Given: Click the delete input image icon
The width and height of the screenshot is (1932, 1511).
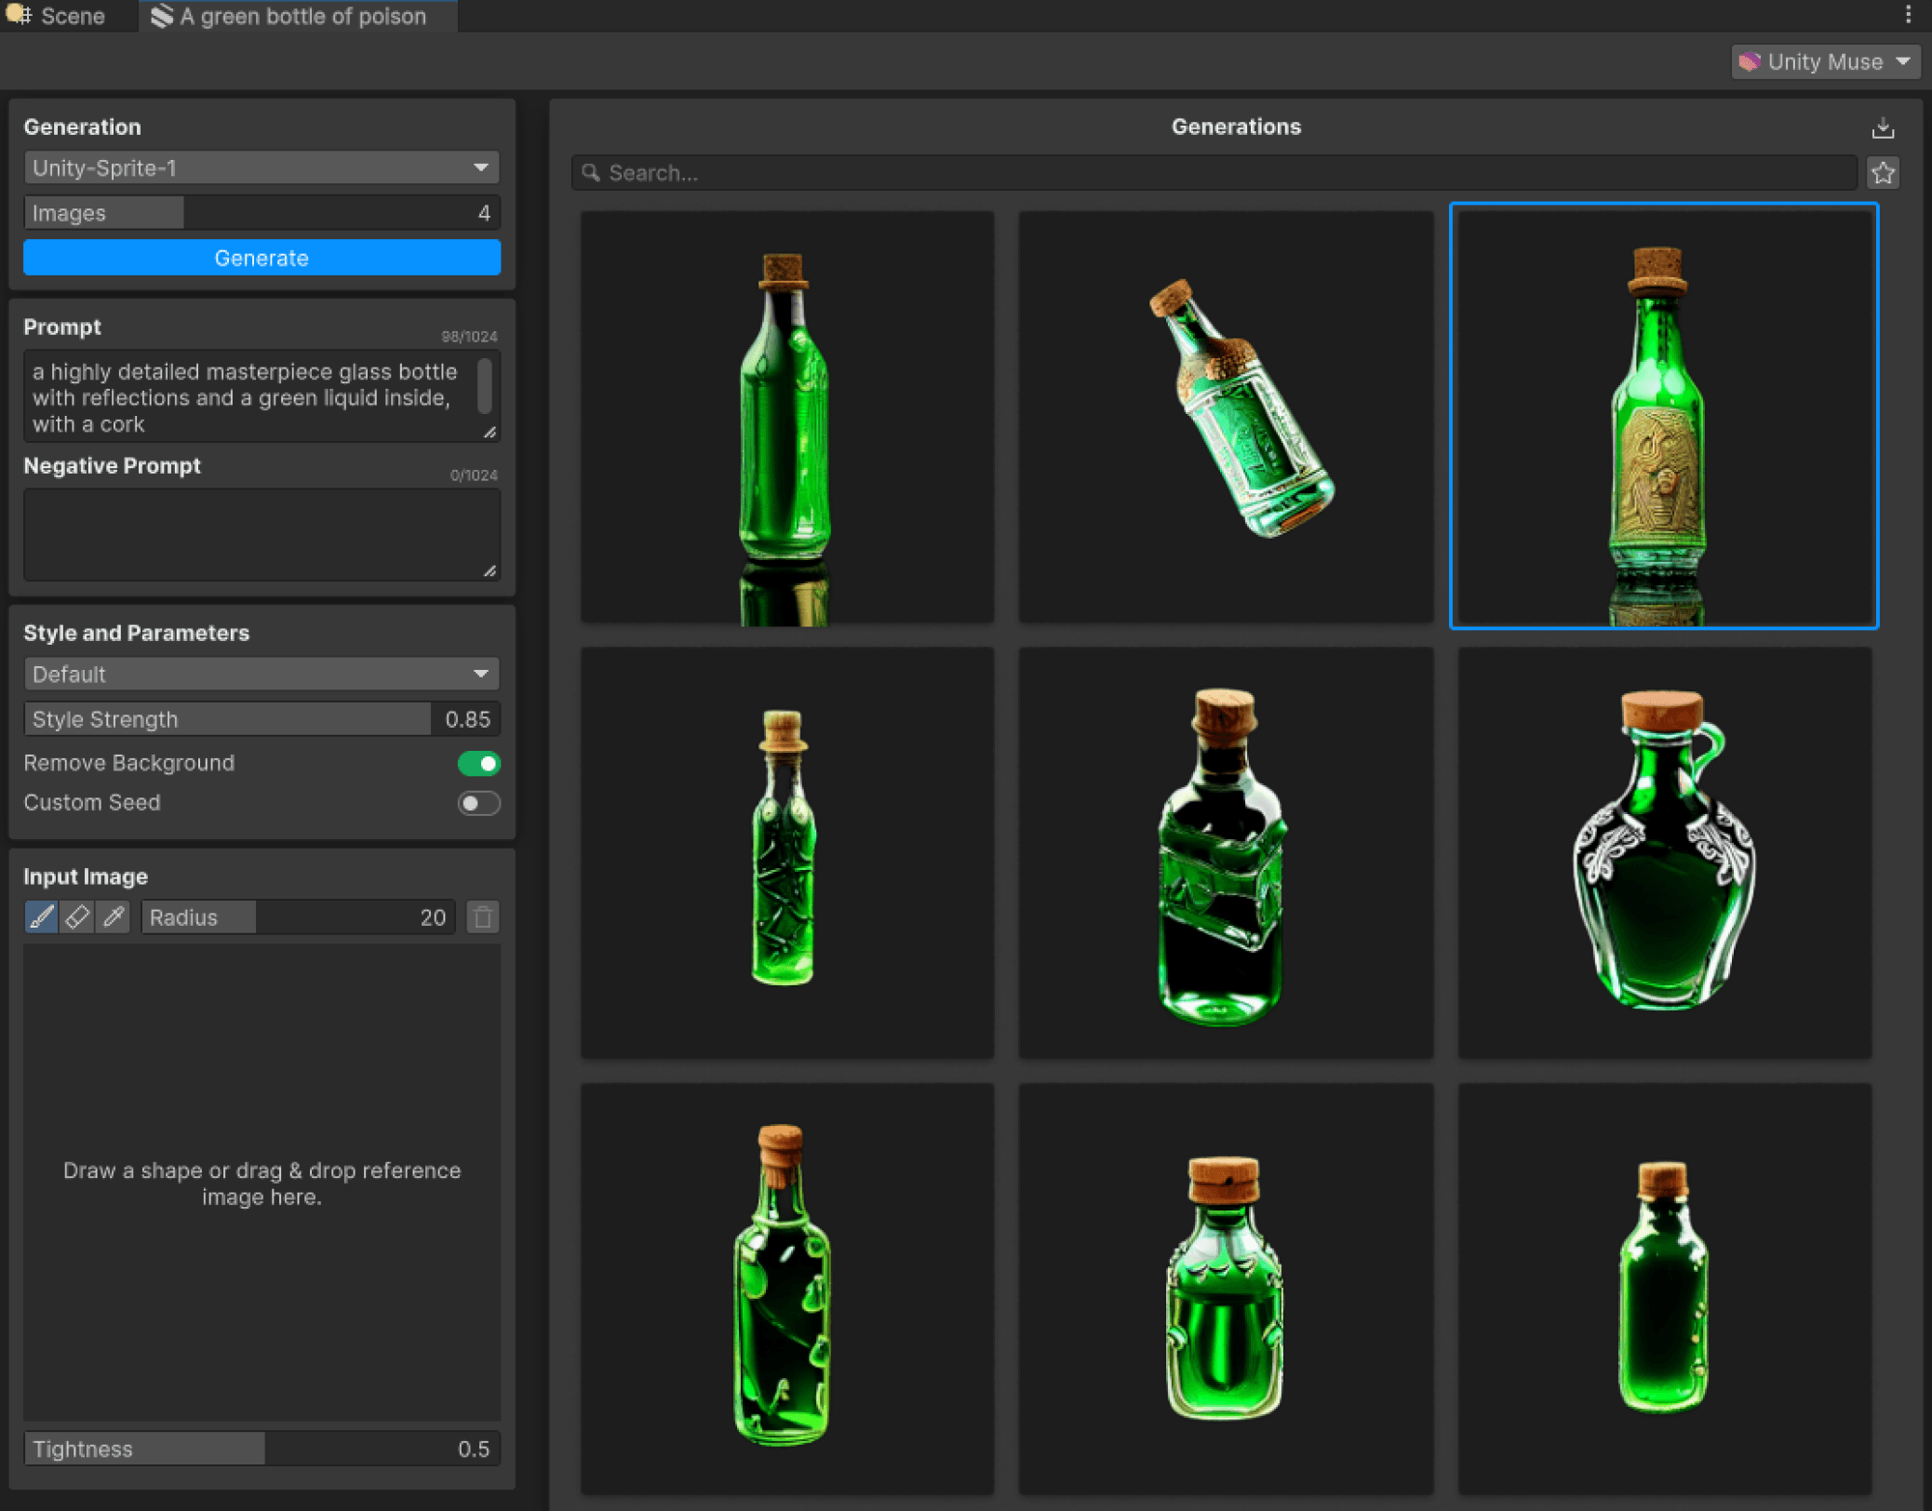Looking at the screenshot, I should 485,917.
